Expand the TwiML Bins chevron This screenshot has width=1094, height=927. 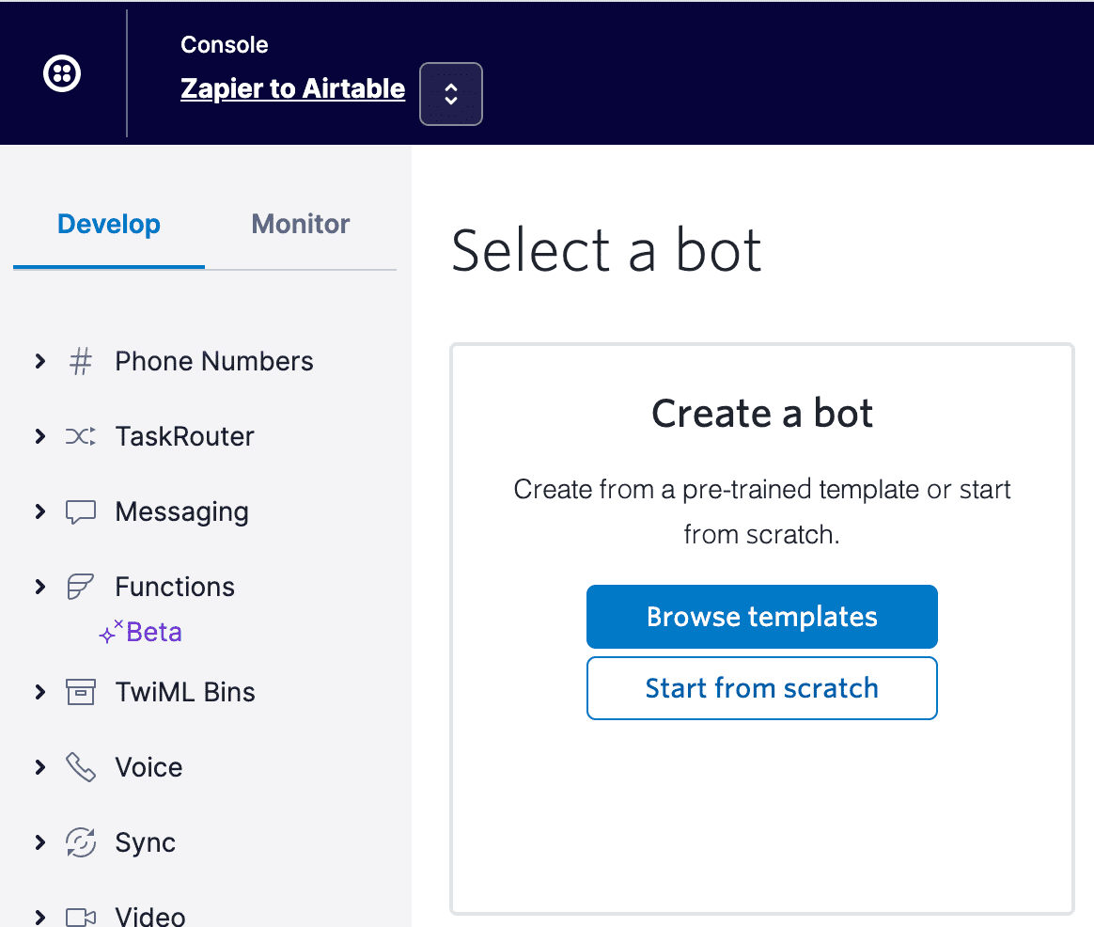pyautogui.click(x=40, y=692)
